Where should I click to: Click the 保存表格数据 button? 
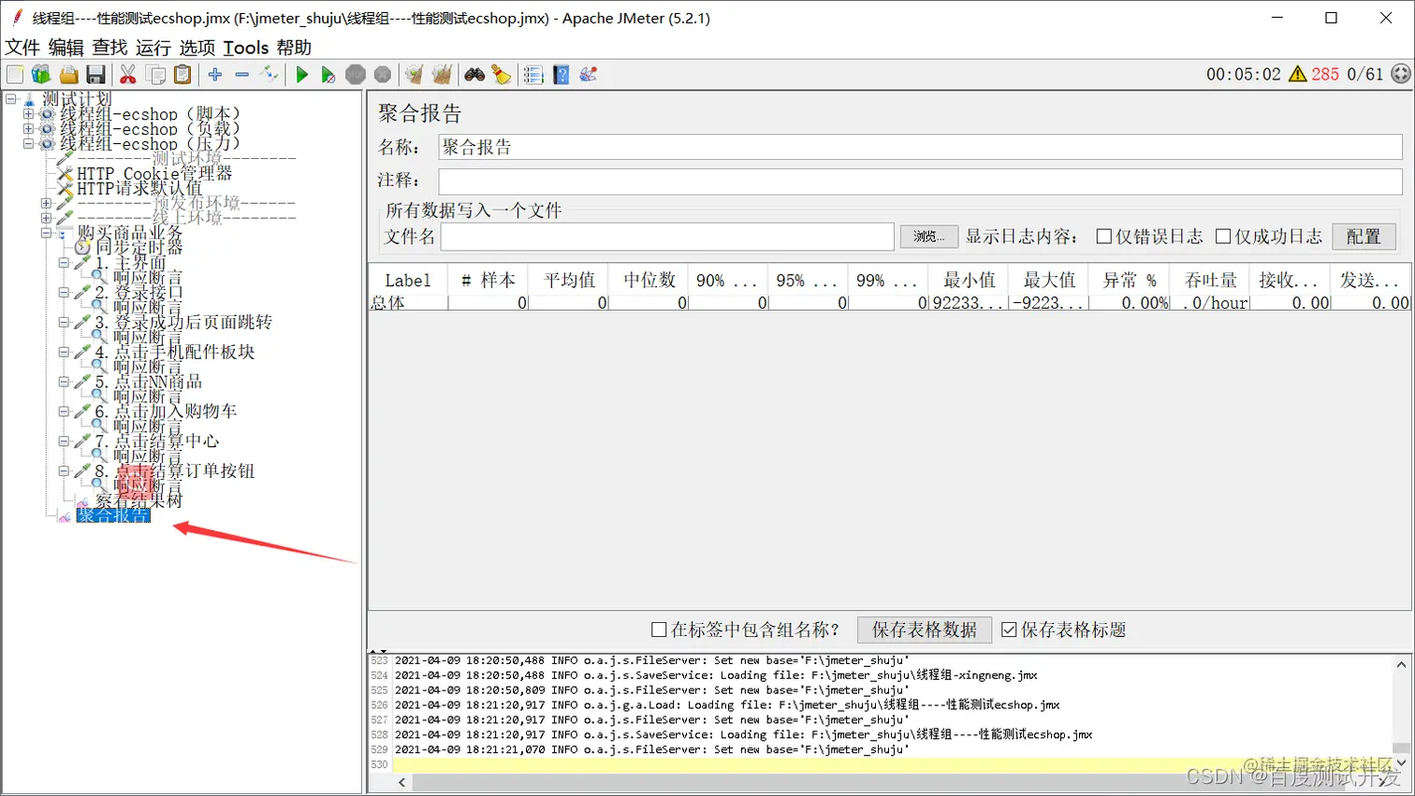pyautogui.click(x=925, y=630)
